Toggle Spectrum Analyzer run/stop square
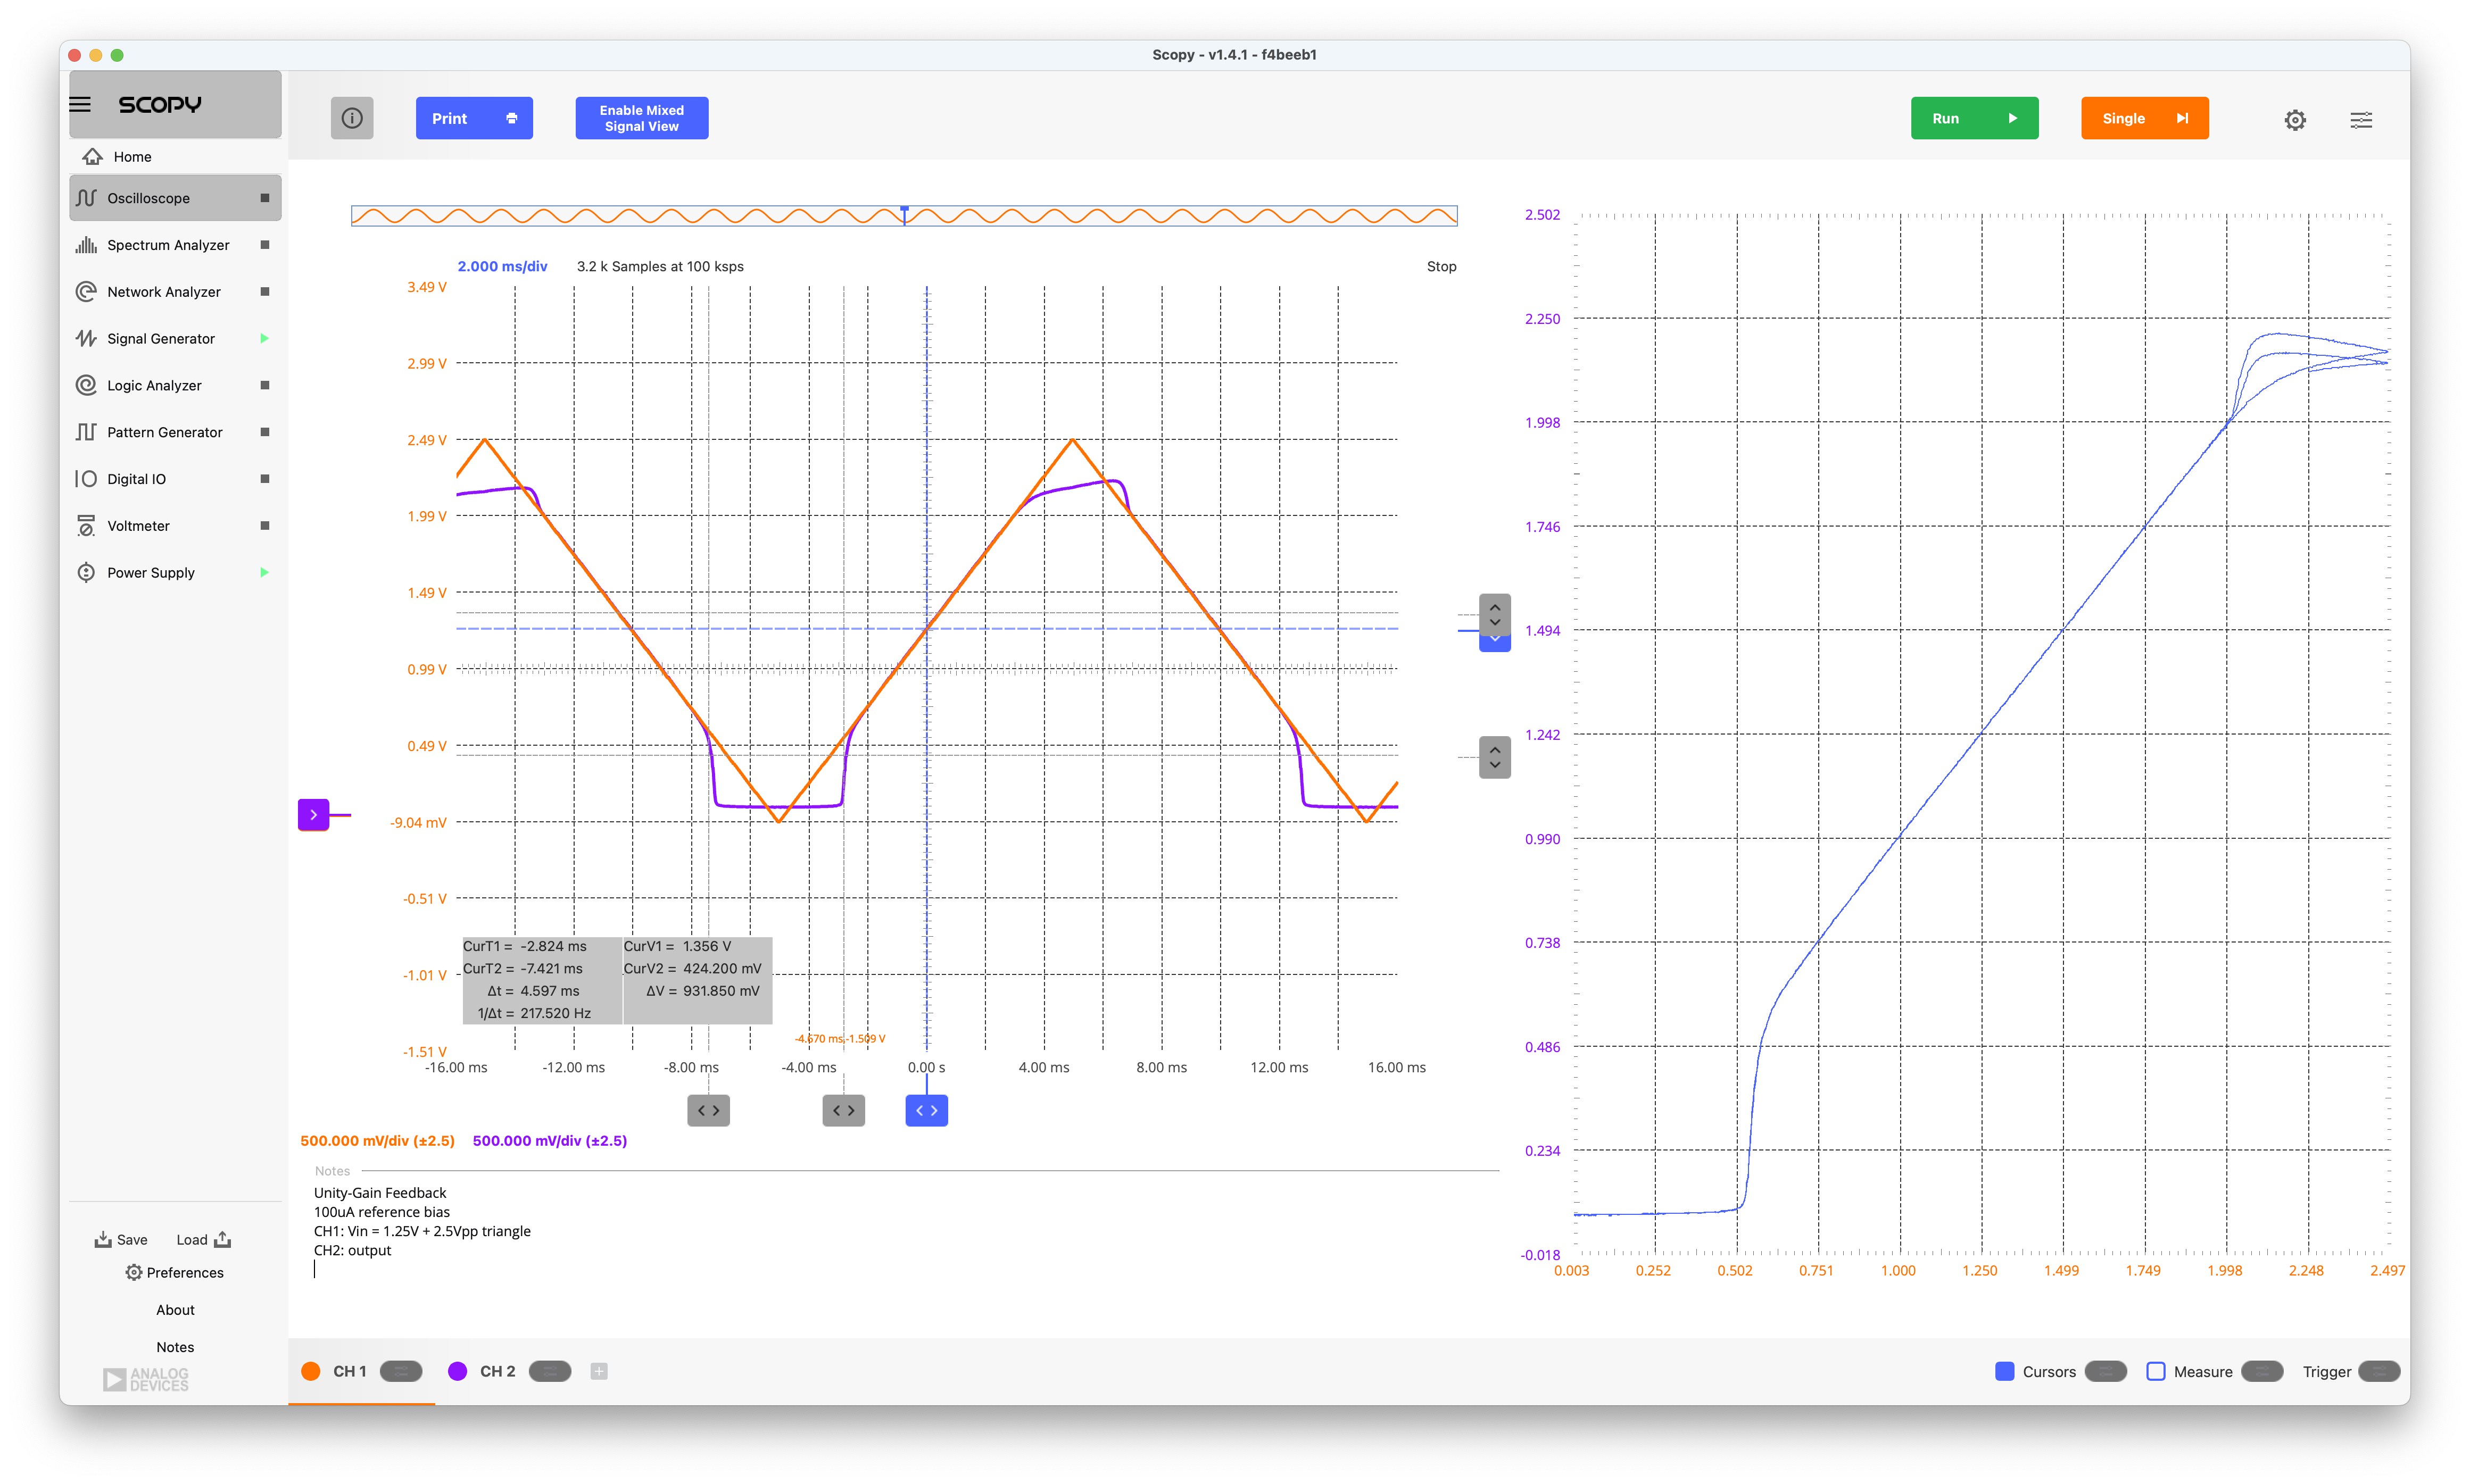The image size is (2470, 1484). click(x=265, y=245)
